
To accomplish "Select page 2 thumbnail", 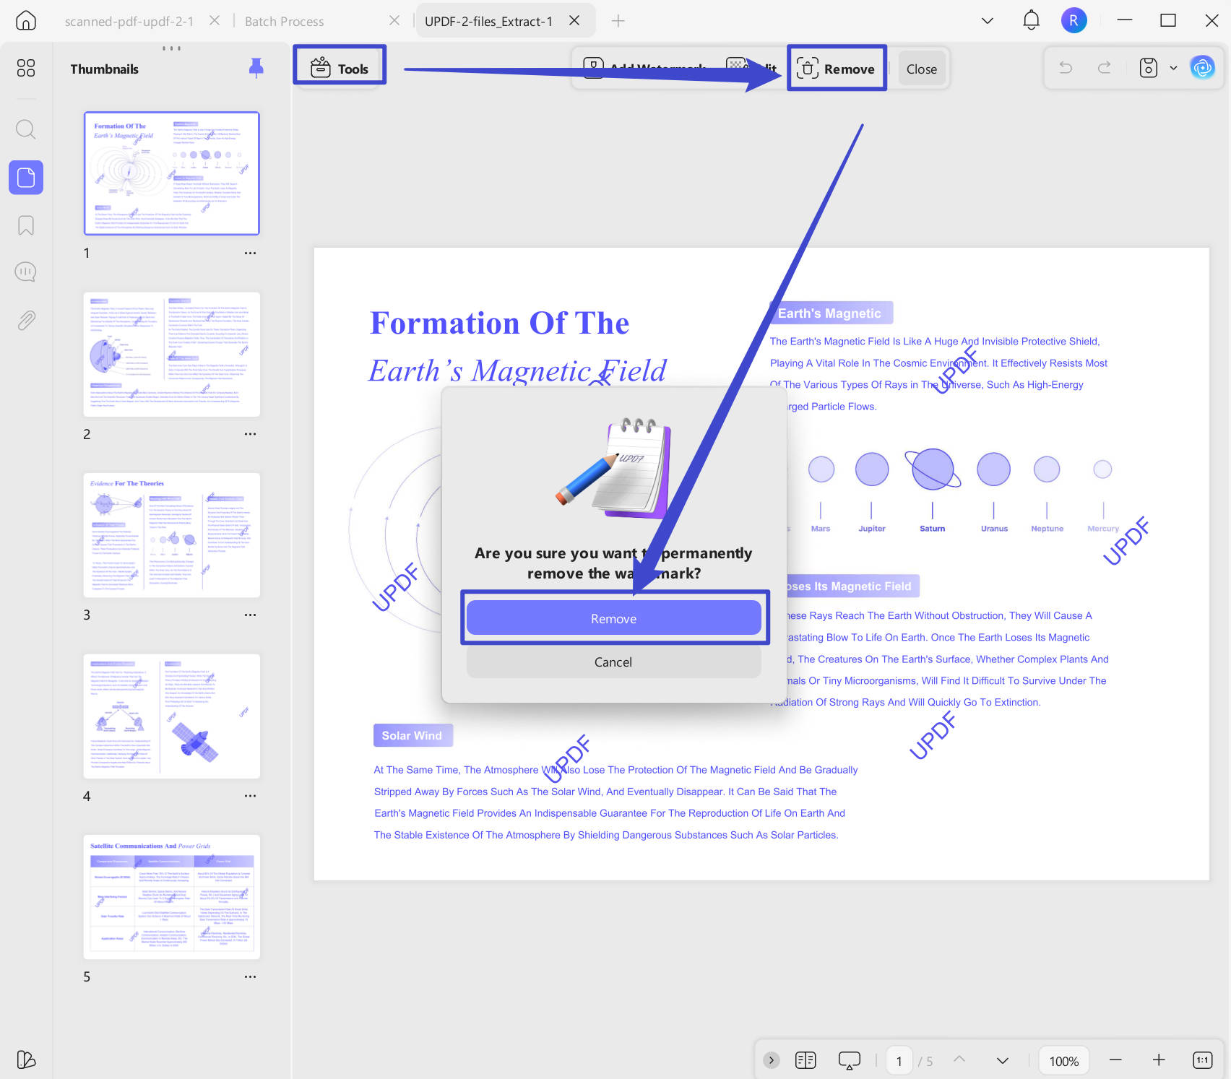I will tap(172, 355).
